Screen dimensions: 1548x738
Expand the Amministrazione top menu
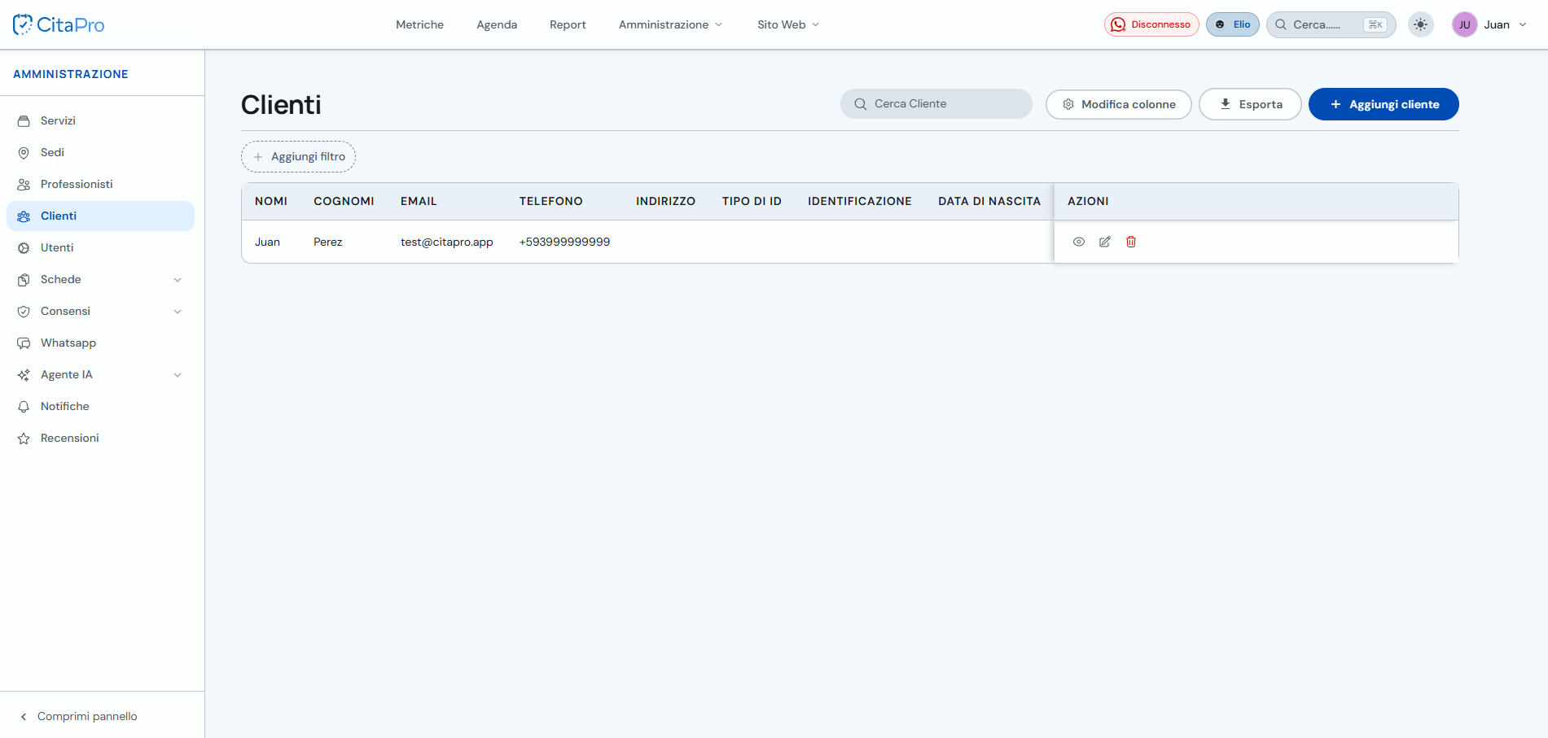click(x=670, y=24)
